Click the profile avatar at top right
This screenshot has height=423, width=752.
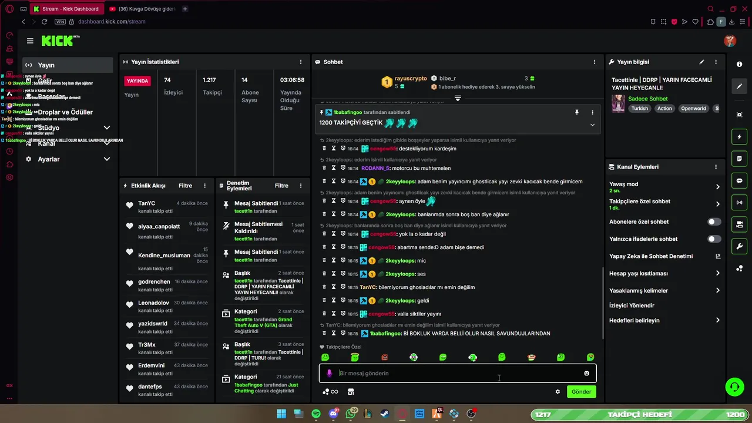click(x=730, y=41)
